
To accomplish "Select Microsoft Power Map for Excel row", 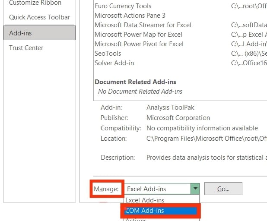I will pos(181,35).
